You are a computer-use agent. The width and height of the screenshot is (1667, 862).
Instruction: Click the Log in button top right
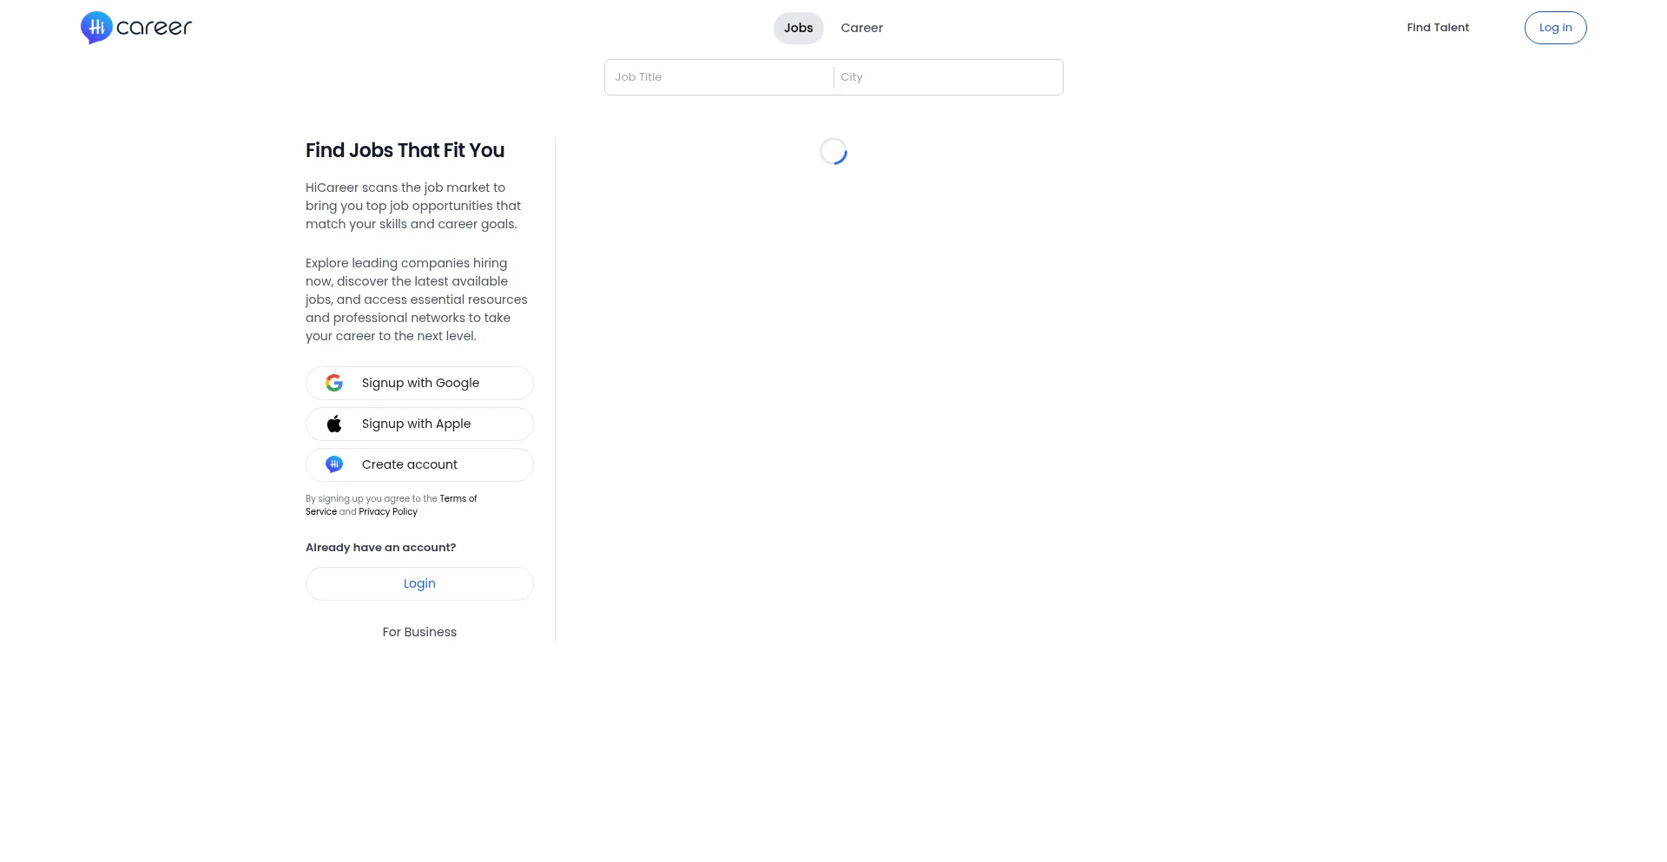[x=1554, y=27]
